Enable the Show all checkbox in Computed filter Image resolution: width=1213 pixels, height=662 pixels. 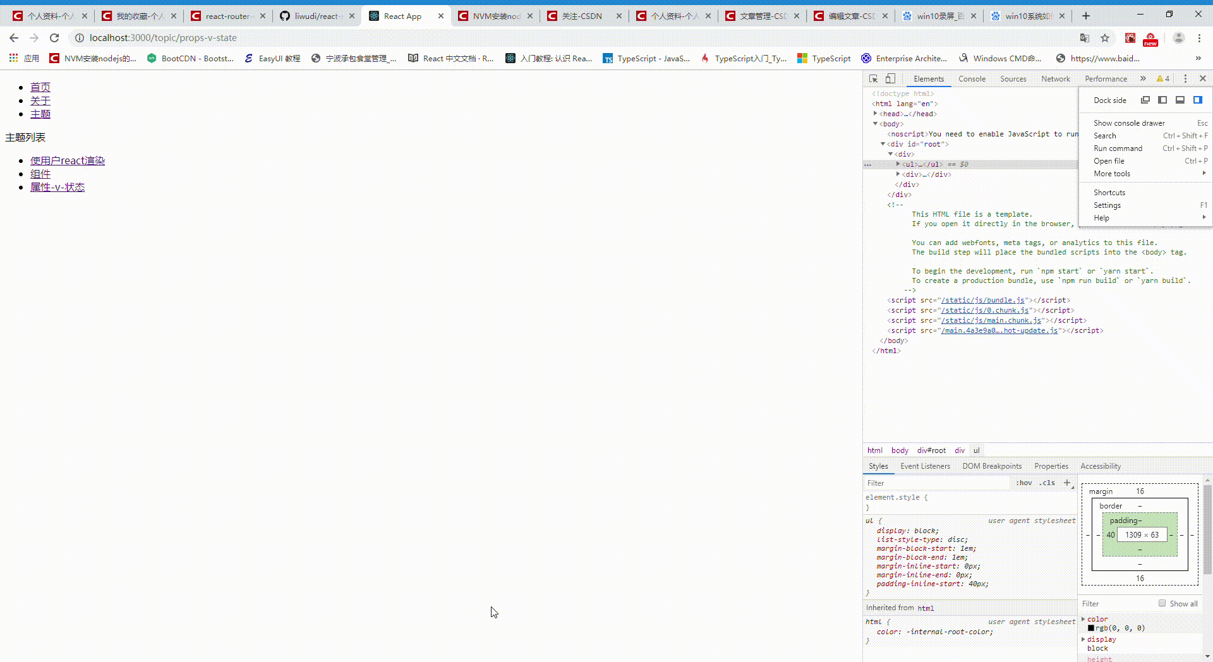(1162, 603)
